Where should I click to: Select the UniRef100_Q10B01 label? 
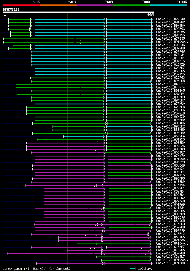point(170,58)
